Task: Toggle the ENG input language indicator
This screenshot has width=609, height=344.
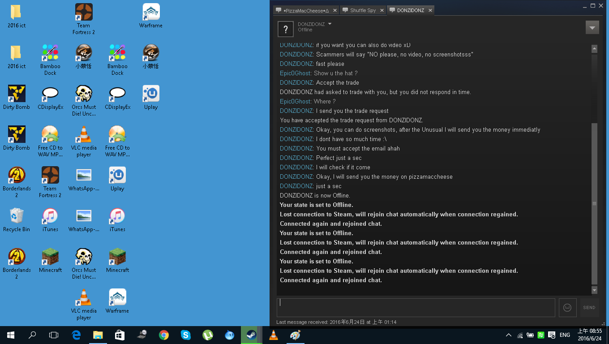Action: pyautogui.click(x=565, y=335)
